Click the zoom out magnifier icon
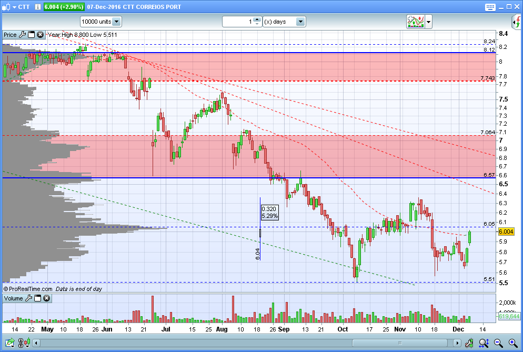Screen dimensions: 523x352 point(498,343)
